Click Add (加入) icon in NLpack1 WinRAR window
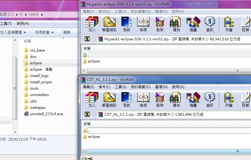The width and height of the screenshot is (251, 160). (92, 24)
